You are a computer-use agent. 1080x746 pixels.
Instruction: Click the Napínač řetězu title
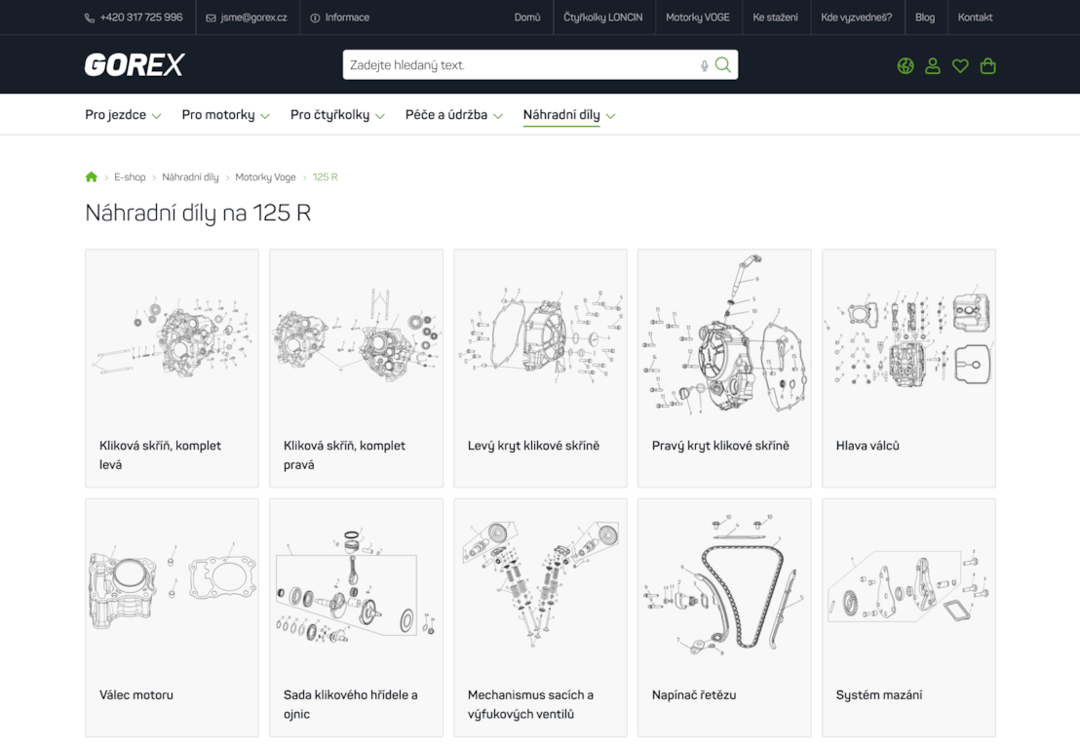pyautogui.click(x=694, y=695)
